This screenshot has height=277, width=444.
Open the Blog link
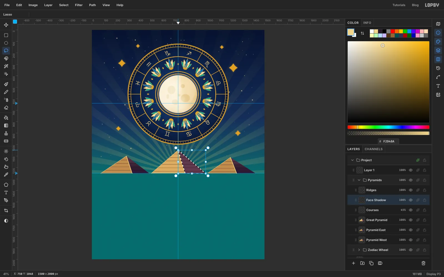tap(415, 5)
